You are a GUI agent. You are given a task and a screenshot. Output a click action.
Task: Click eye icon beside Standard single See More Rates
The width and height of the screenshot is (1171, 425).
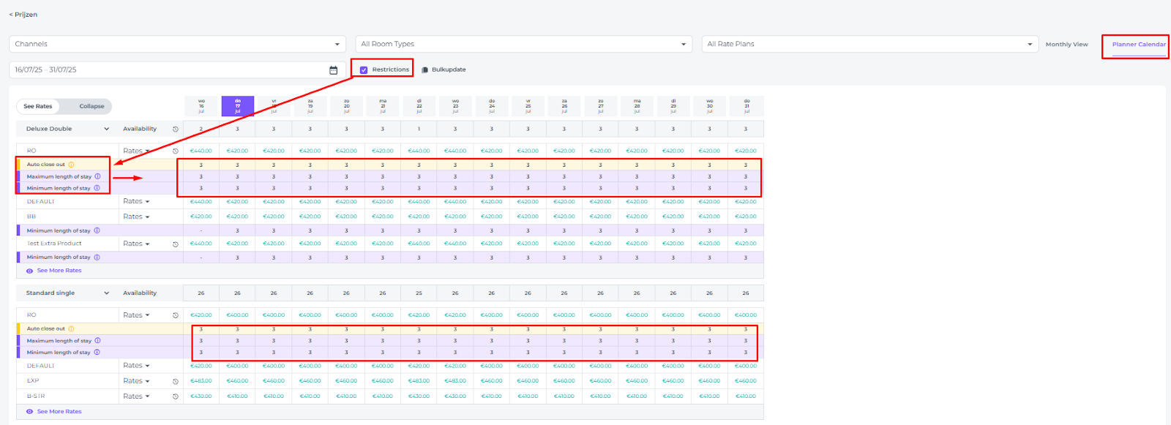click(29, 412)
